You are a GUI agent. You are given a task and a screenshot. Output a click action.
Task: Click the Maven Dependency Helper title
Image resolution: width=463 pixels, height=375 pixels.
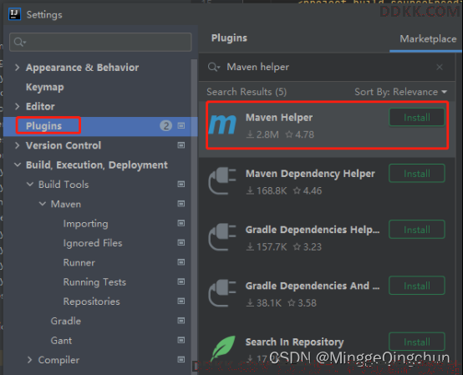tap(310, 174)
